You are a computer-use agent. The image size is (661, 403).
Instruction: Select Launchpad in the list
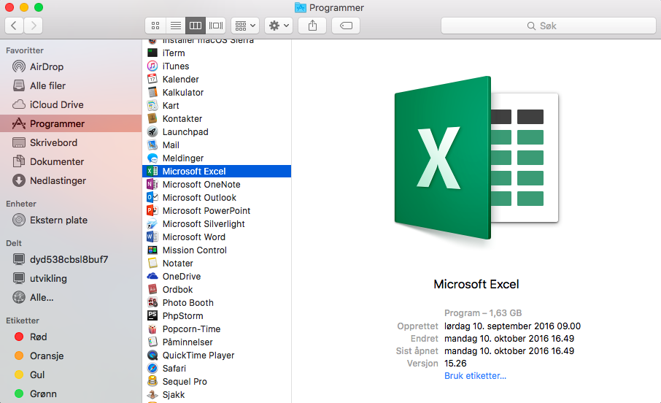(217, 131)
